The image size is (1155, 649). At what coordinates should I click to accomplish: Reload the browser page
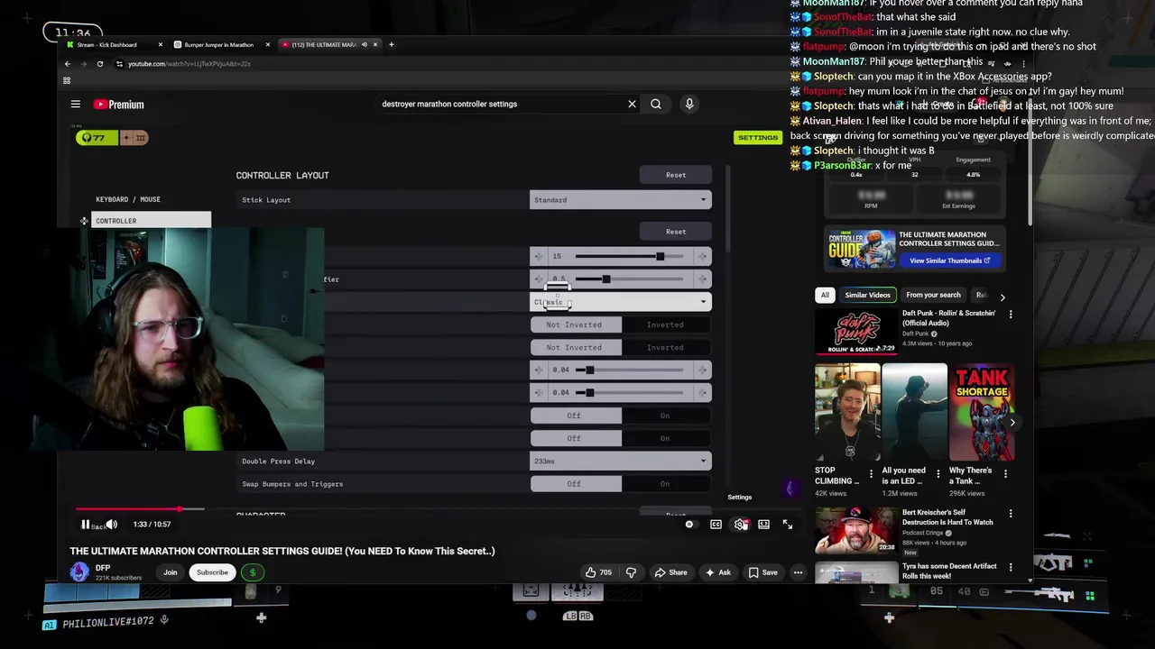(x=100, y=64)
